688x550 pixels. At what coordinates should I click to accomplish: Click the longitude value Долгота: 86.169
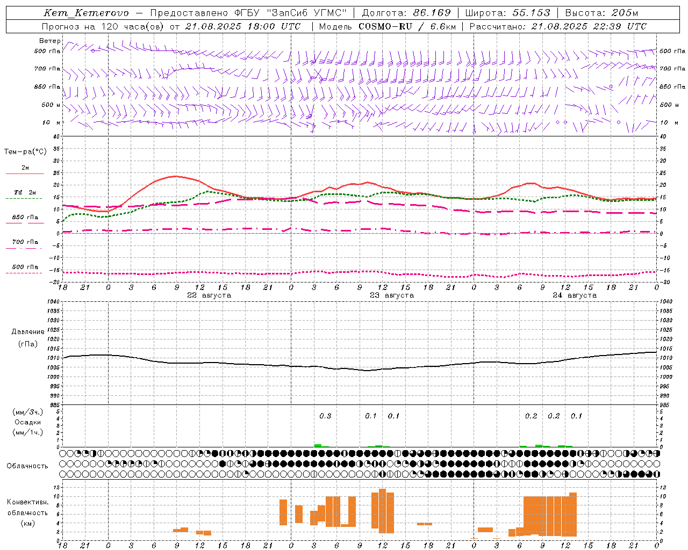pyautogui.click(x=406, y=13)
